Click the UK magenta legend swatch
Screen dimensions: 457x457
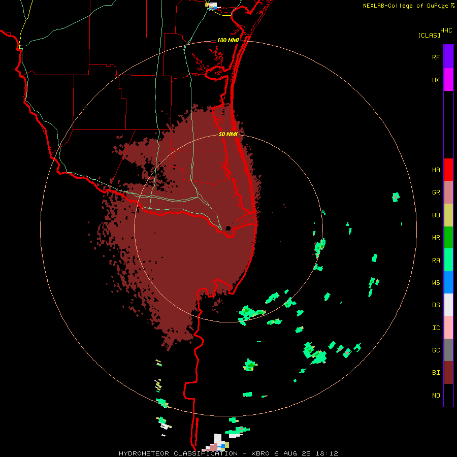(x=448, y=80)
